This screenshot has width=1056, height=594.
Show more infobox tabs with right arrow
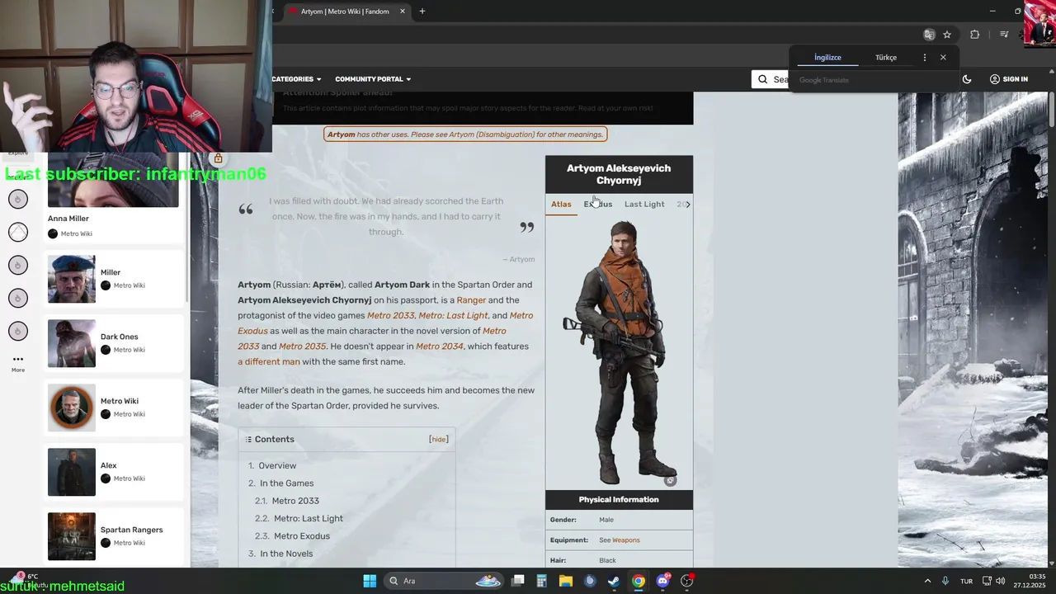click(x=688, y=205)
